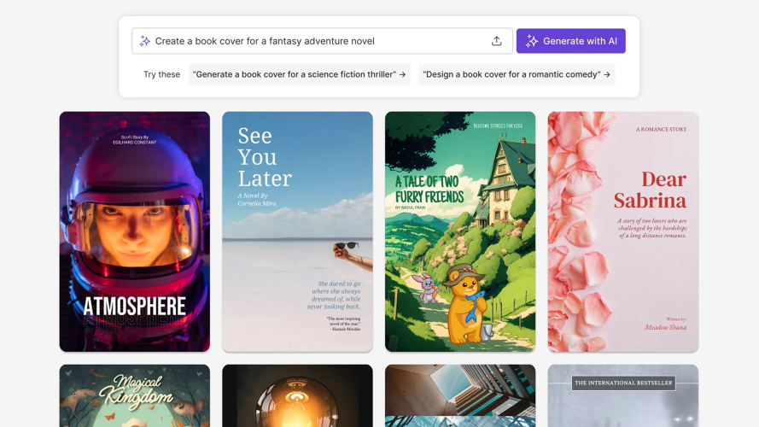The width and height of the screenshot is (759, 427).
Task: Open the Magical Kingdom cover template
Action: pos(135,395)
